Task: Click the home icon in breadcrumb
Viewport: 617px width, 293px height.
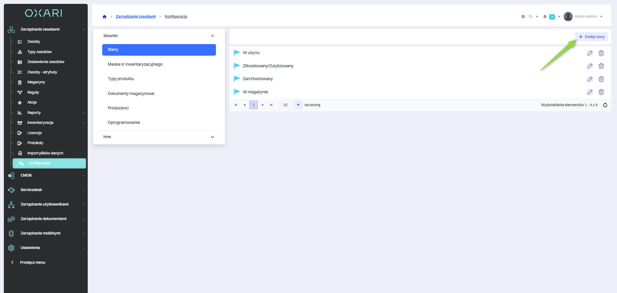Action: pyautogui.click(x=104, y=17)
